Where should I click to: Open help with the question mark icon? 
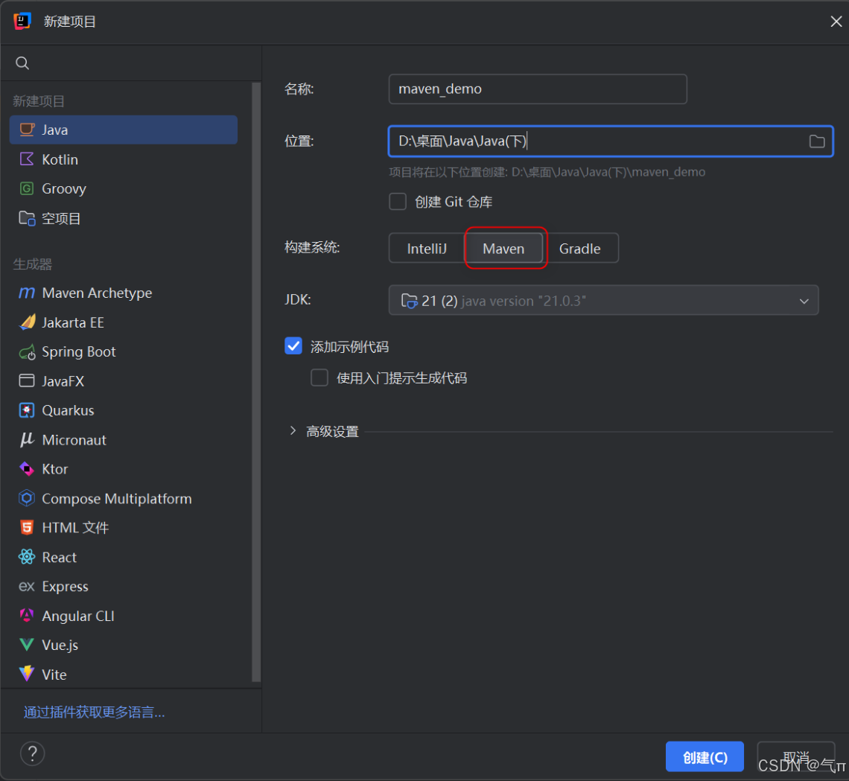tap(33, 753)
